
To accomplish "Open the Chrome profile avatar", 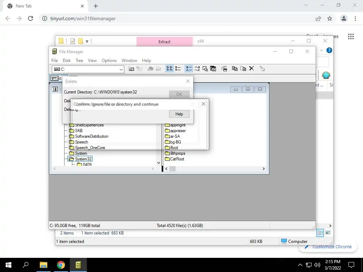I will pyautogui.click(x=344, y=18).
